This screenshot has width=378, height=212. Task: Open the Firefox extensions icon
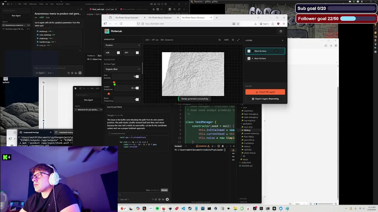(x=273, y=24)
